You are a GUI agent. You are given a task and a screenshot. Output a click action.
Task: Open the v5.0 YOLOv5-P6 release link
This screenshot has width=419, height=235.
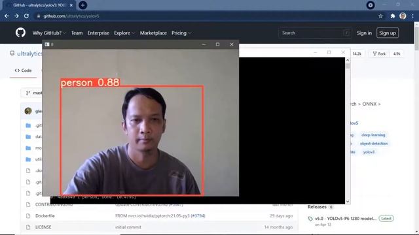346,219
